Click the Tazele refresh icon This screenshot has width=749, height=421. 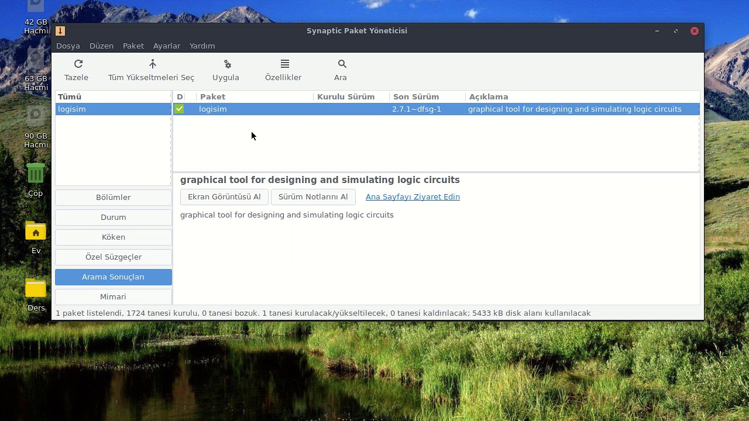click(78, 64)
